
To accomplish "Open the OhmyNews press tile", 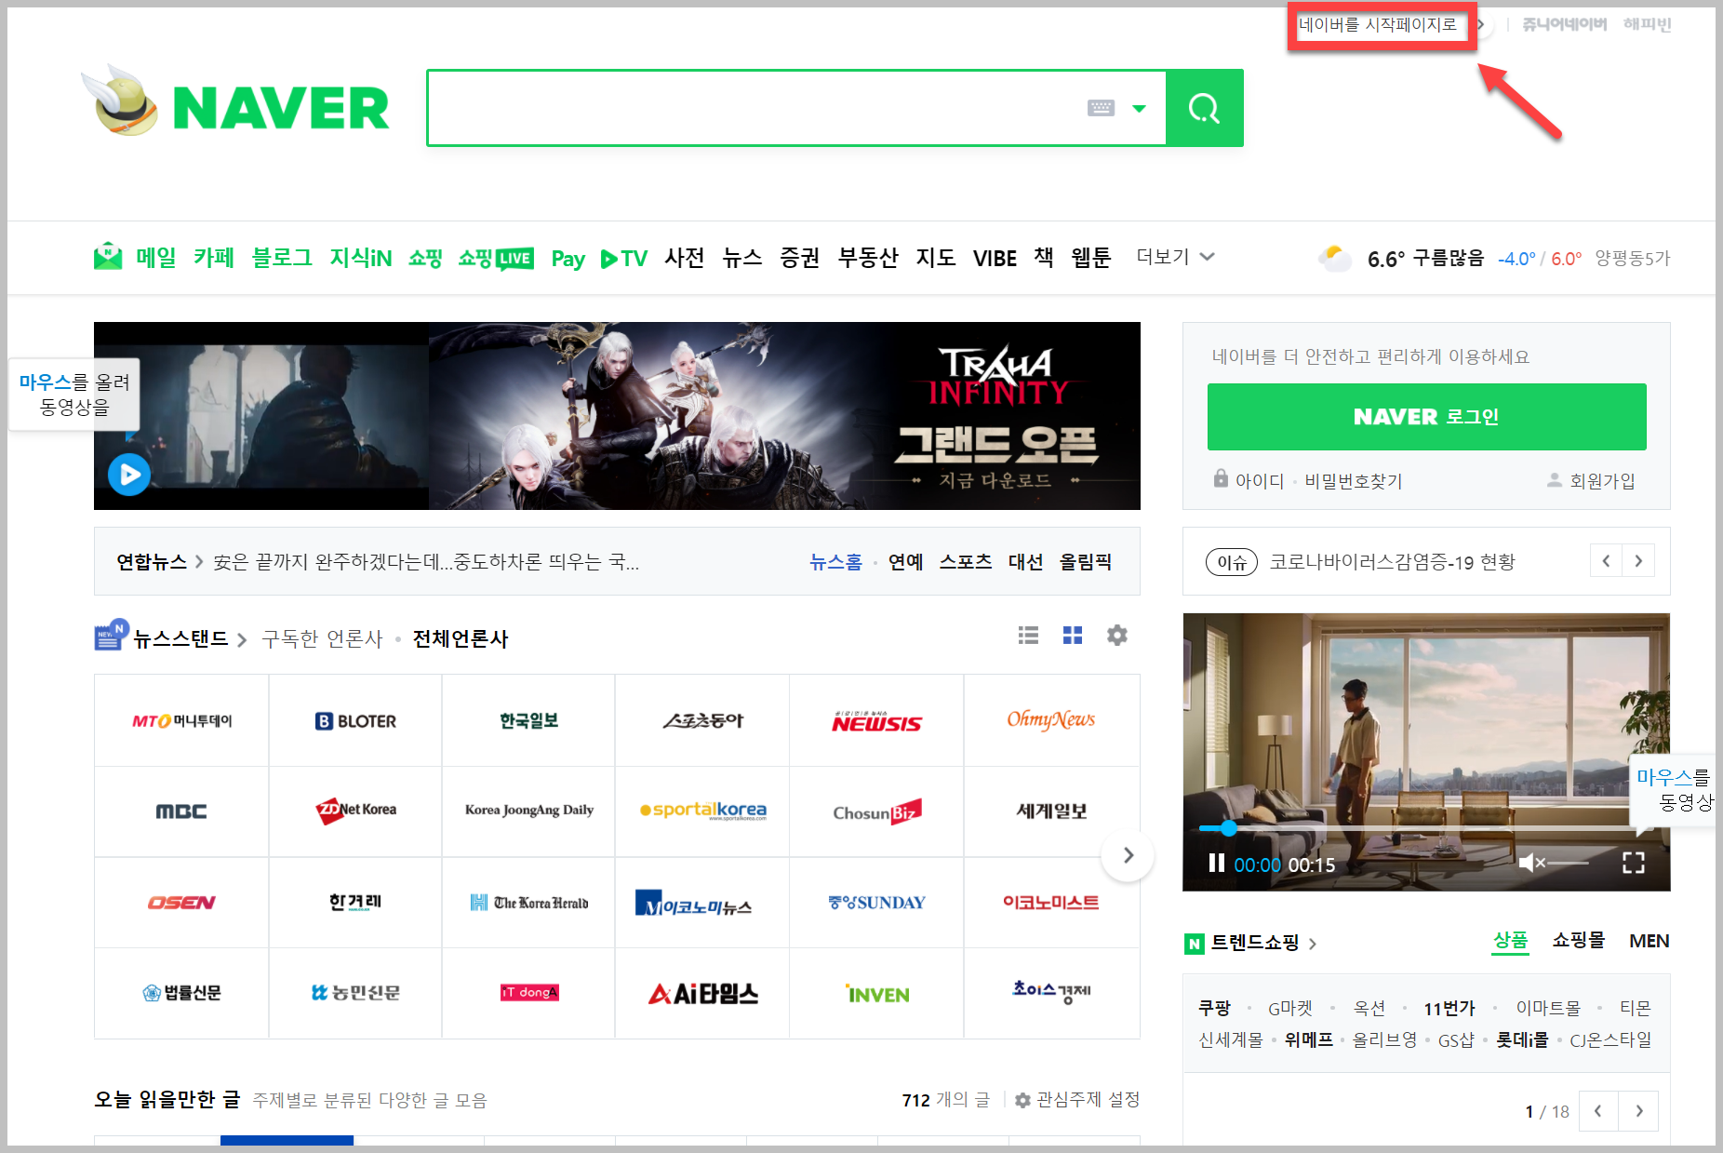I will click(x=1051, y=720).
